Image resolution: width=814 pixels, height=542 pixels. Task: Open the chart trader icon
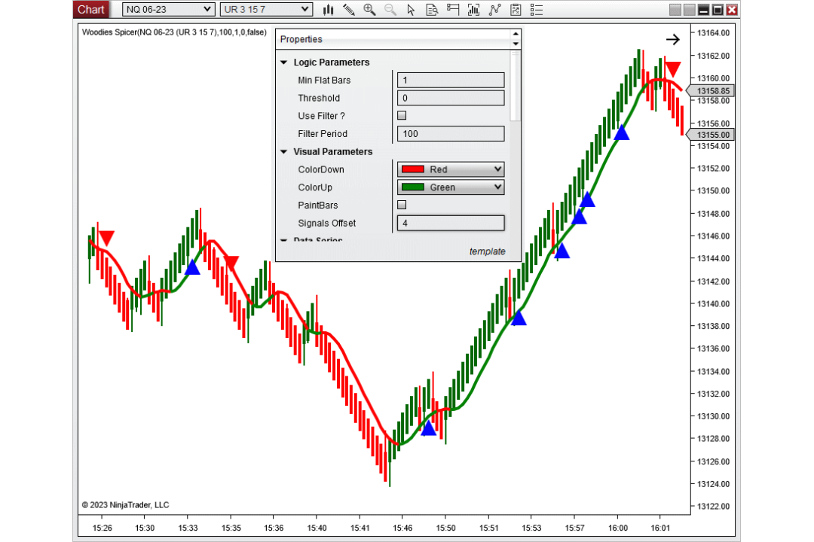coord(453,10)
